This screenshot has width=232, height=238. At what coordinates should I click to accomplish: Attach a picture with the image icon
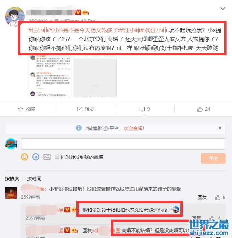pyautogui.click(x=47, y=157)
